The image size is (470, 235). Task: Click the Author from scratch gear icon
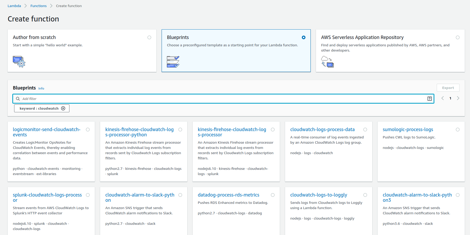pos(19,61)
